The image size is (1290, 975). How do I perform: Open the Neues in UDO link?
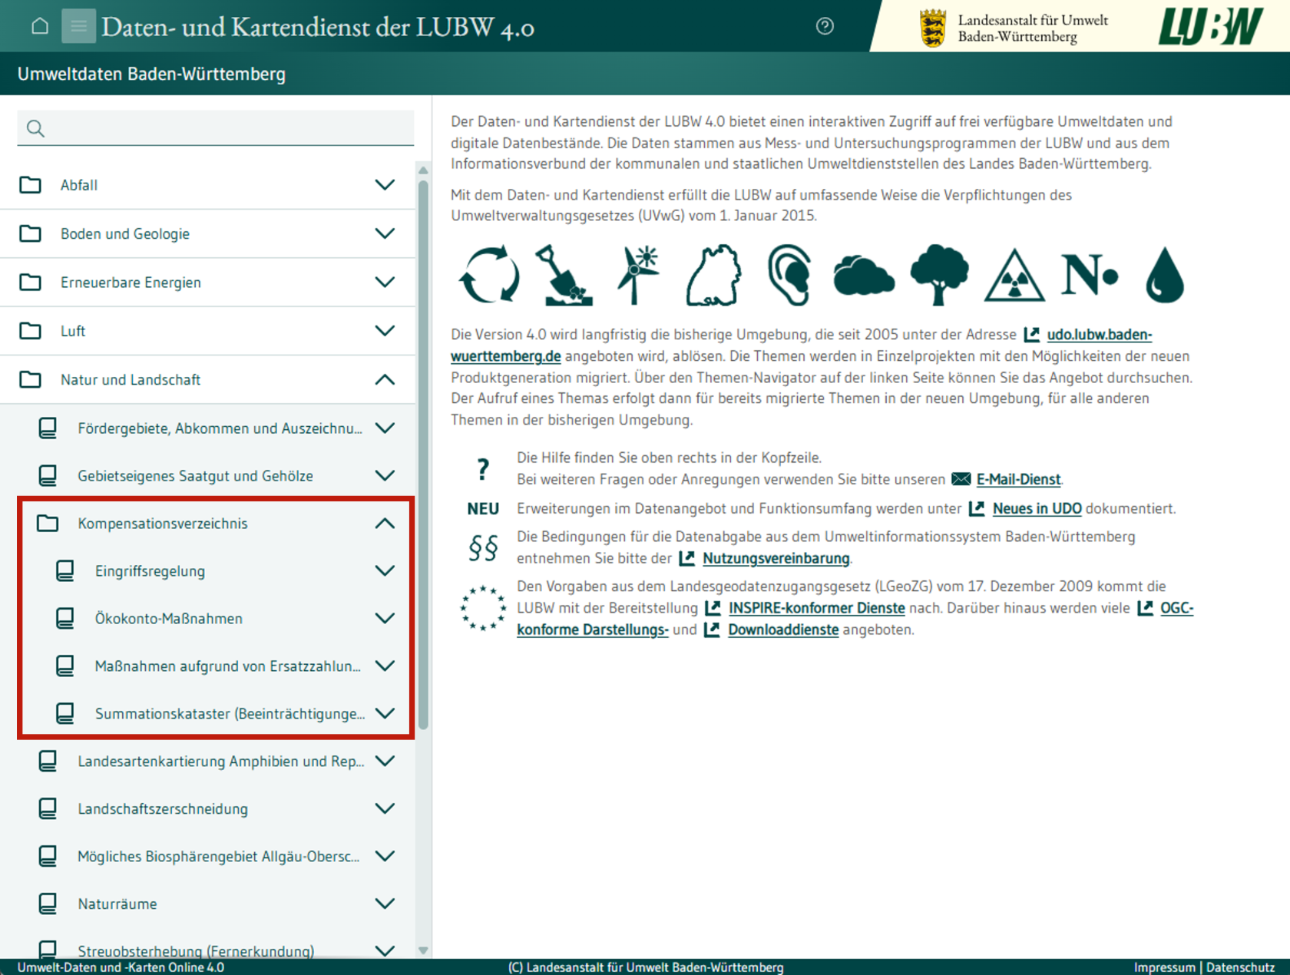(1037, 508)
